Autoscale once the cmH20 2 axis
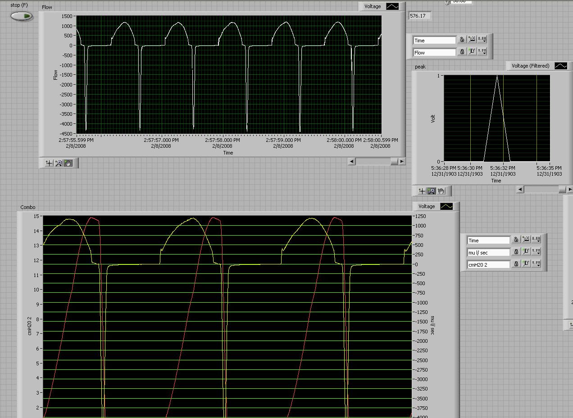The height and width of the screenshot is (418, 573). click(x=526, y=264)
